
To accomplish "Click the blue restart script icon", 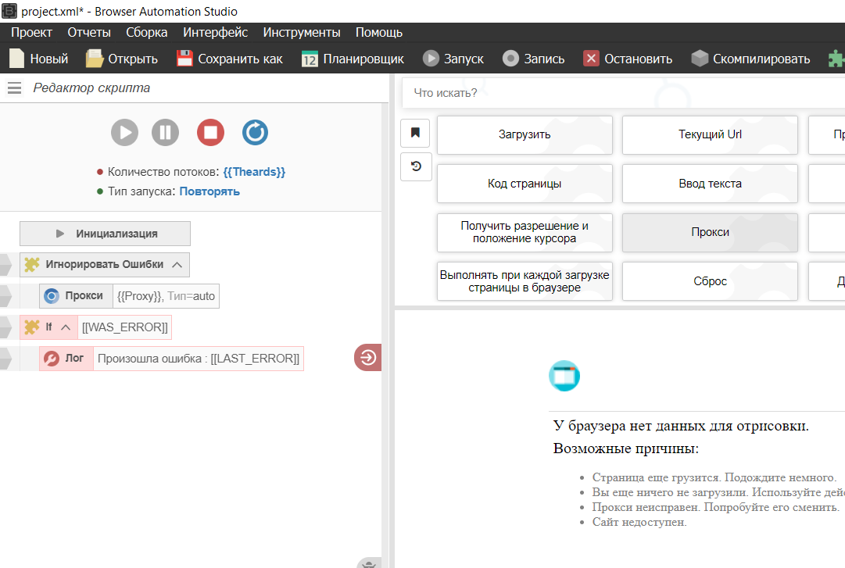I will pyautogui.click(x=255, y=132).
